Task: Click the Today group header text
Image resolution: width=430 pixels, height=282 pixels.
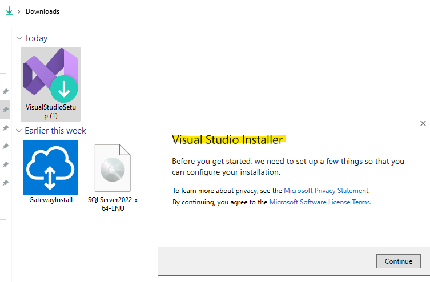Action: point(36,38)
